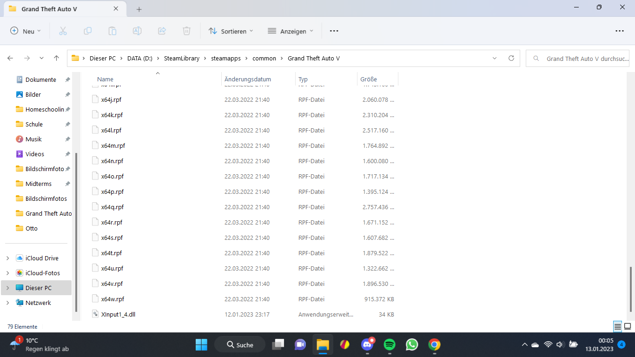
Task: Click the Share icon in toolbar
Action: [162, 31]
